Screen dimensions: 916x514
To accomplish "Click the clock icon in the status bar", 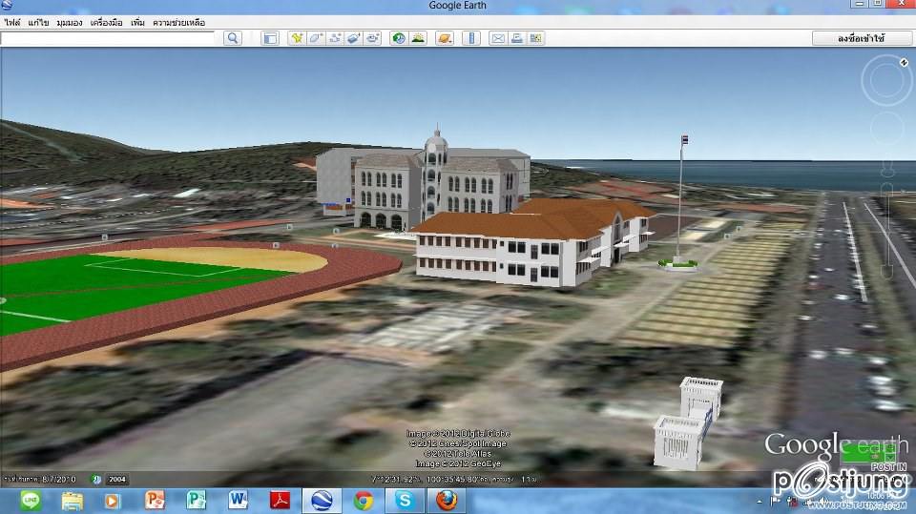I will pos(96,479).
